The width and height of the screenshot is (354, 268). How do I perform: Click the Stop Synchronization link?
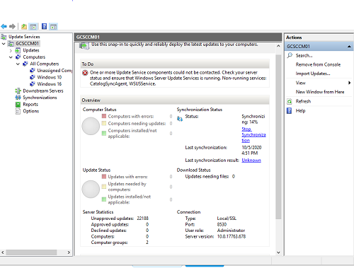pyautogui.click(x=253, y=135)
